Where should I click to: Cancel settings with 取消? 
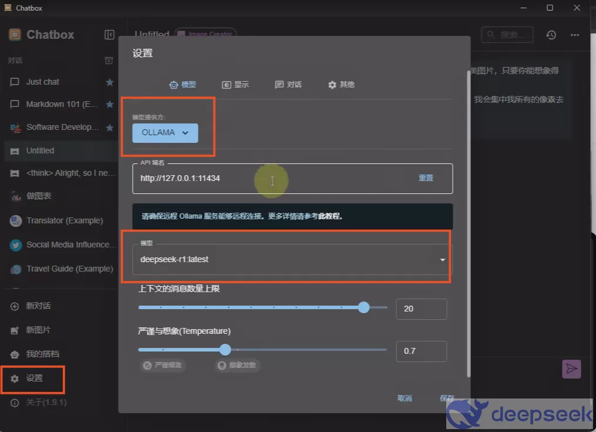405,398
